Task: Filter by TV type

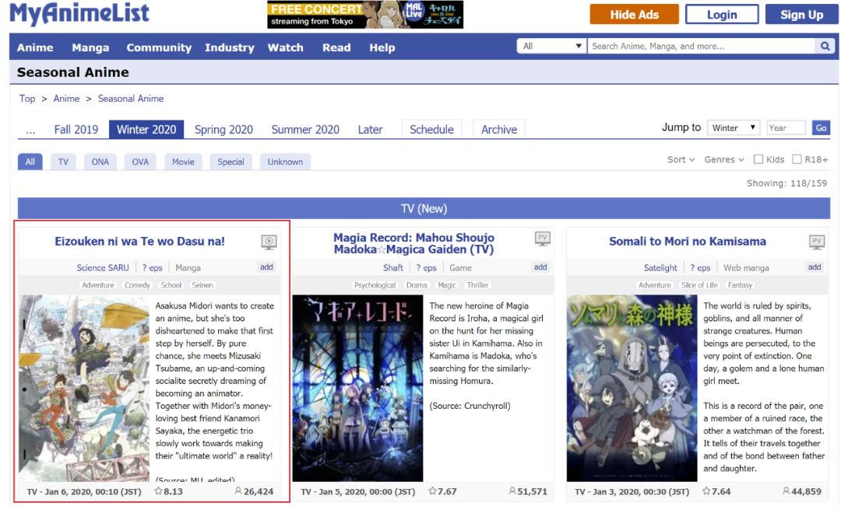Action: coord(63,162)
